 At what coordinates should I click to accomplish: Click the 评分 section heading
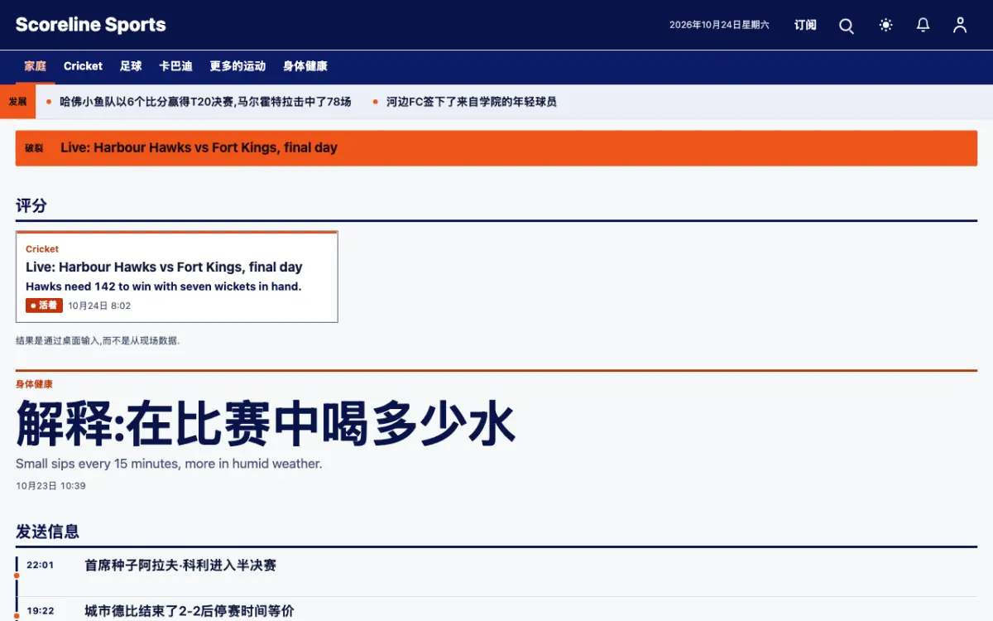point(31,205)
